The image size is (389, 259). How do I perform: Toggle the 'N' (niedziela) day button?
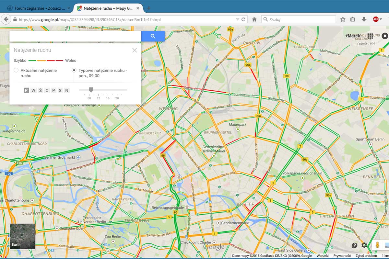coord(67,90)
